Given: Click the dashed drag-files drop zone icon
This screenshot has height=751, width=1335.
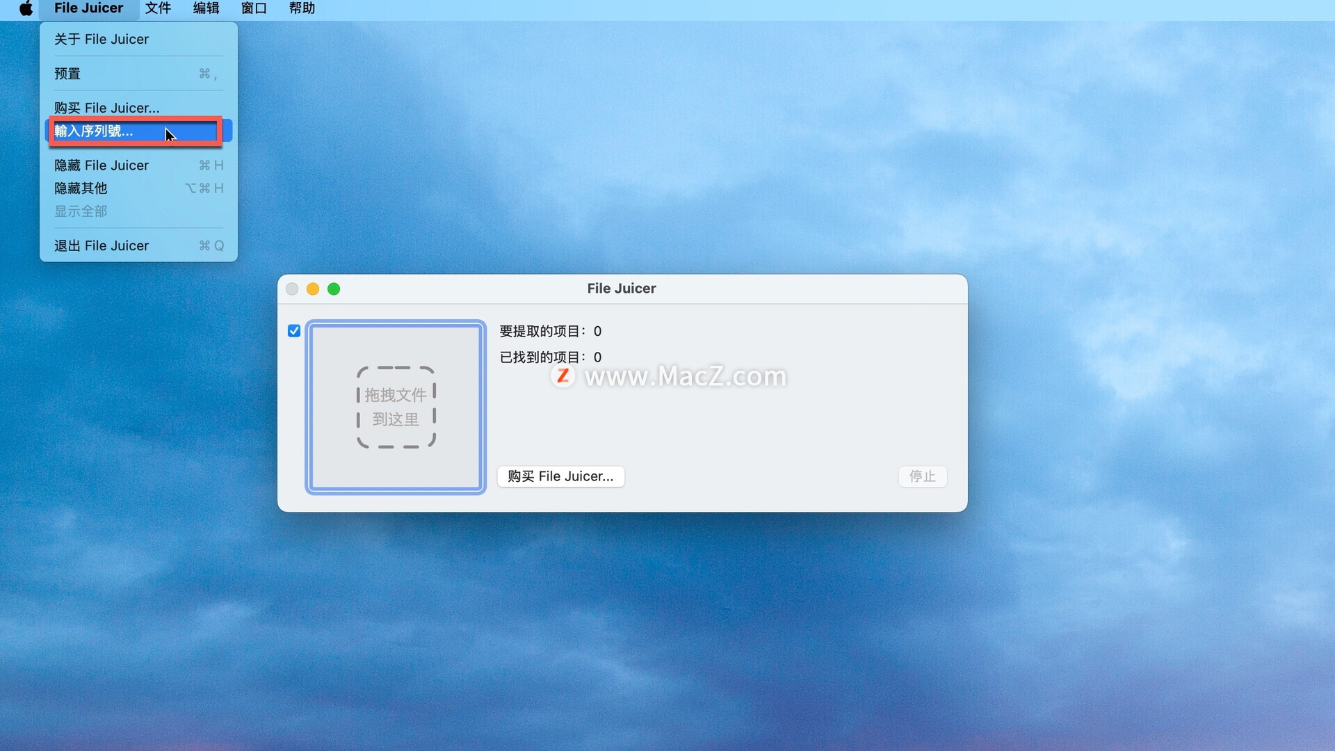Looking at the screenshot, I should (396, 407).
